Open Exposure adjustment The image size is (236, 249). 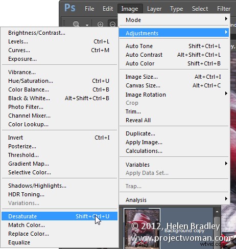[x=59, y=59]
